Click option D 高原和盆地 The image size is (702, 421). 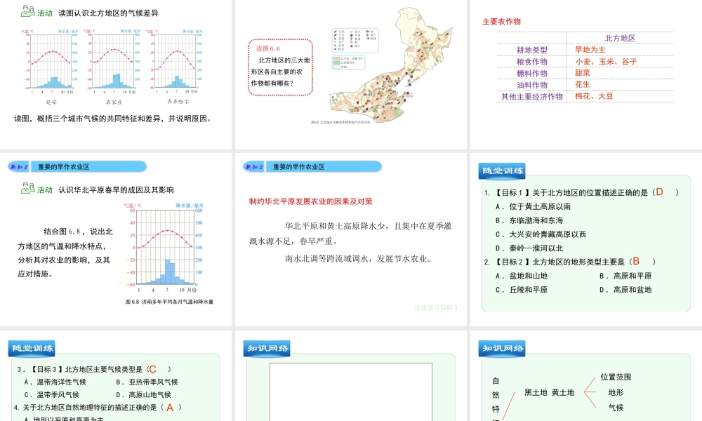click(x=625, y=290)
